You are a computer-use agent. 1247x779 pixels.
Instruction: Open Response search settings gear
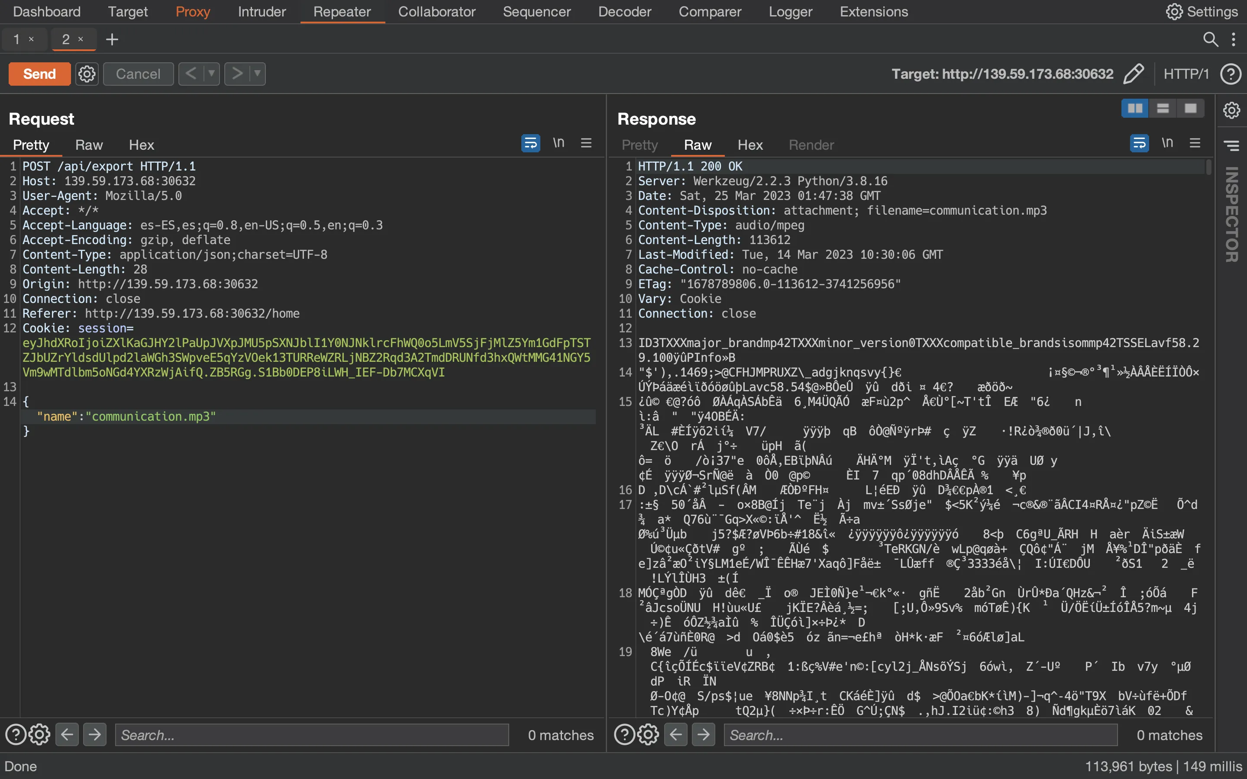tap(648, 735)
